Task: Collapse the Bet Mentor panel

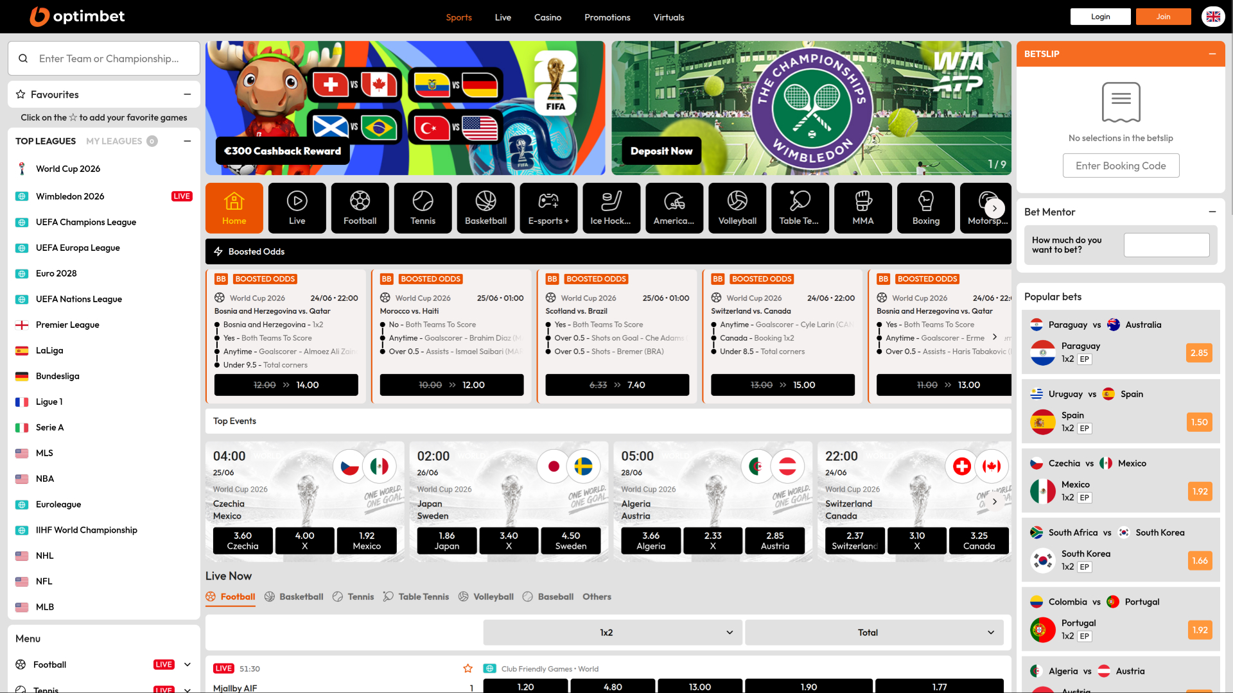Action: (1212, 212)
